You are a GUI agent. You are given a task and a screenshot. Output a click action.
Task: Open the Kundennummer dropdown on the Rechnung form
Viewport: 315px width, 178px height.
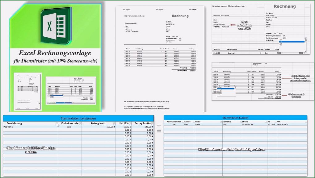(x=306, y=38)
